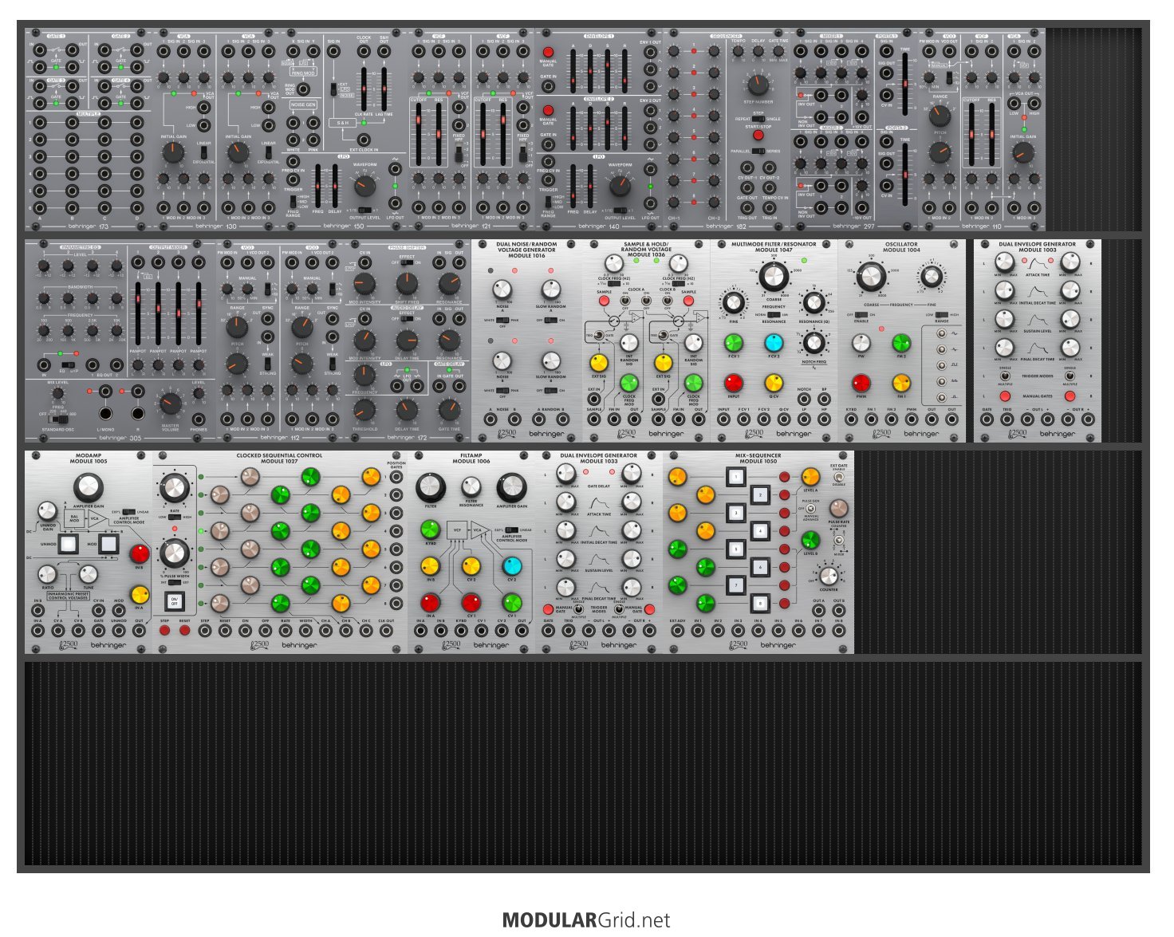Click the Coarse frequency knob on Oscillator 1004
This screenshot has height=937, width=1174.
872,278
